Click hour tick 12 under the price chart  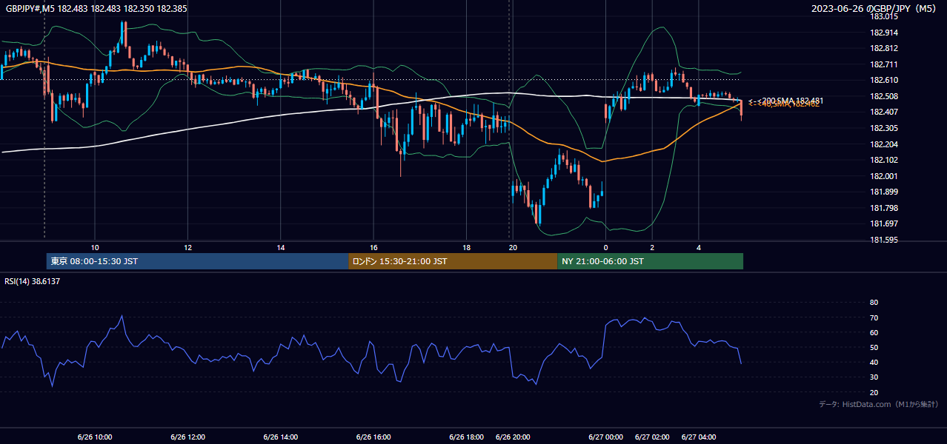(187, 247)
